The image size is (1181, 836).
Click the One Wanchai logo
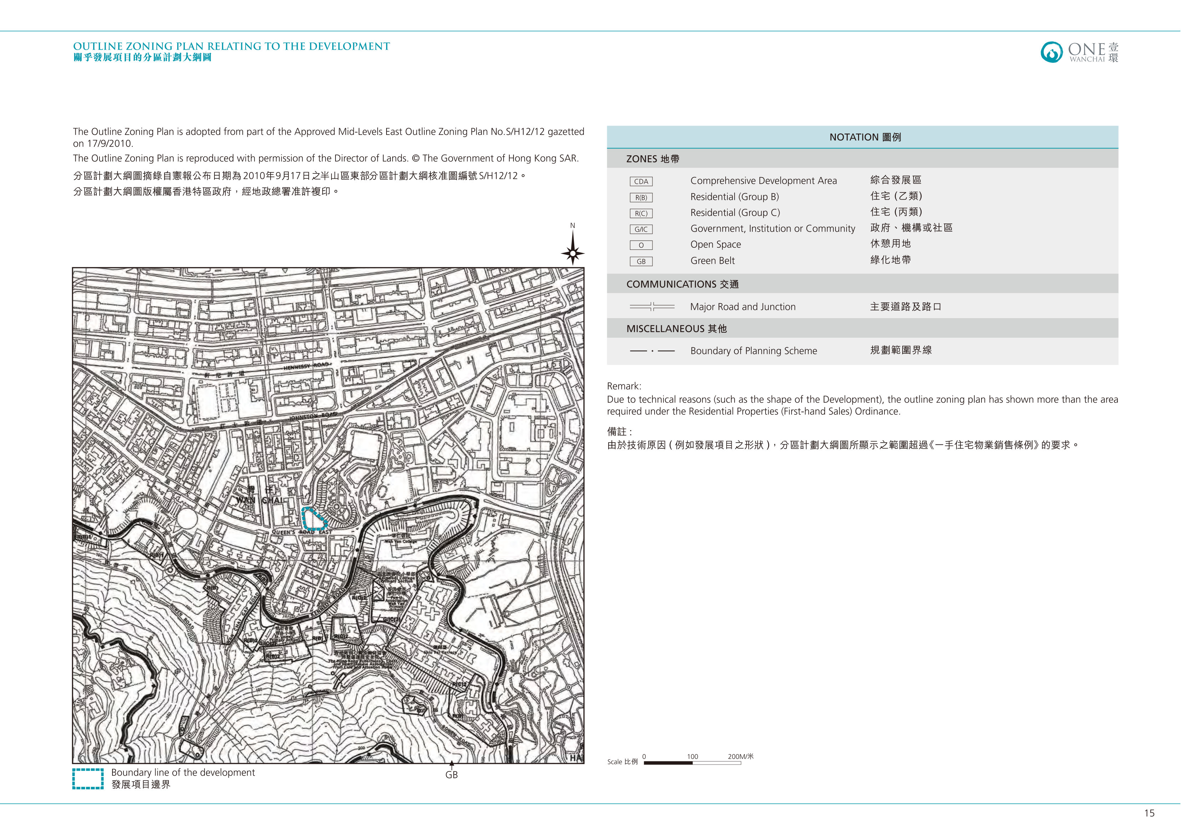click(1079, 52)
